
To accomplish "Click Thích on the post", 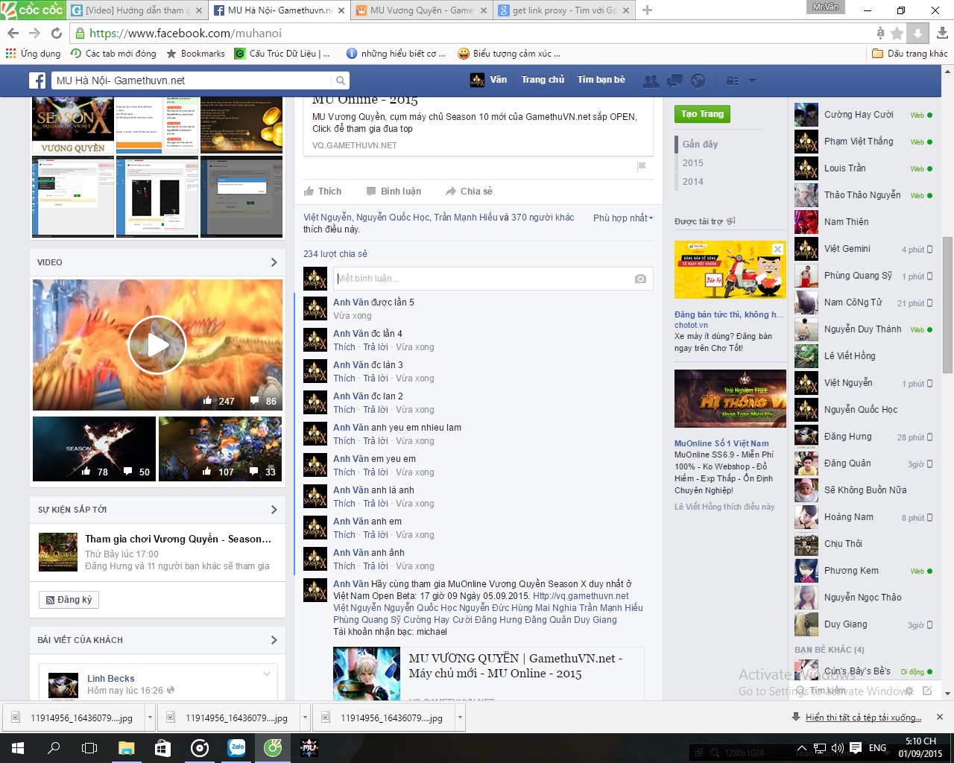I will coord(322,191).
